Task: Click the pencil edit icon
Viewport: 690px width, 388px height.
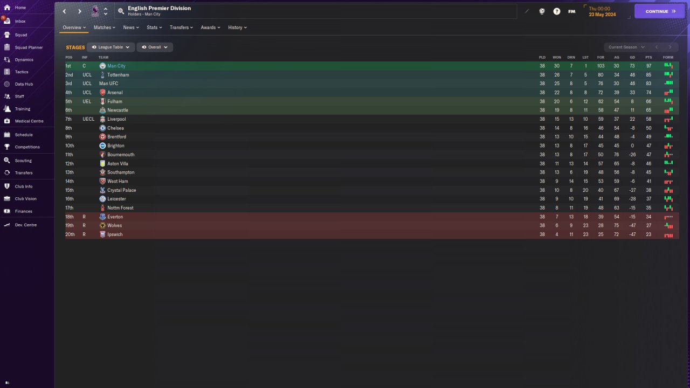Action: [527, 11]
